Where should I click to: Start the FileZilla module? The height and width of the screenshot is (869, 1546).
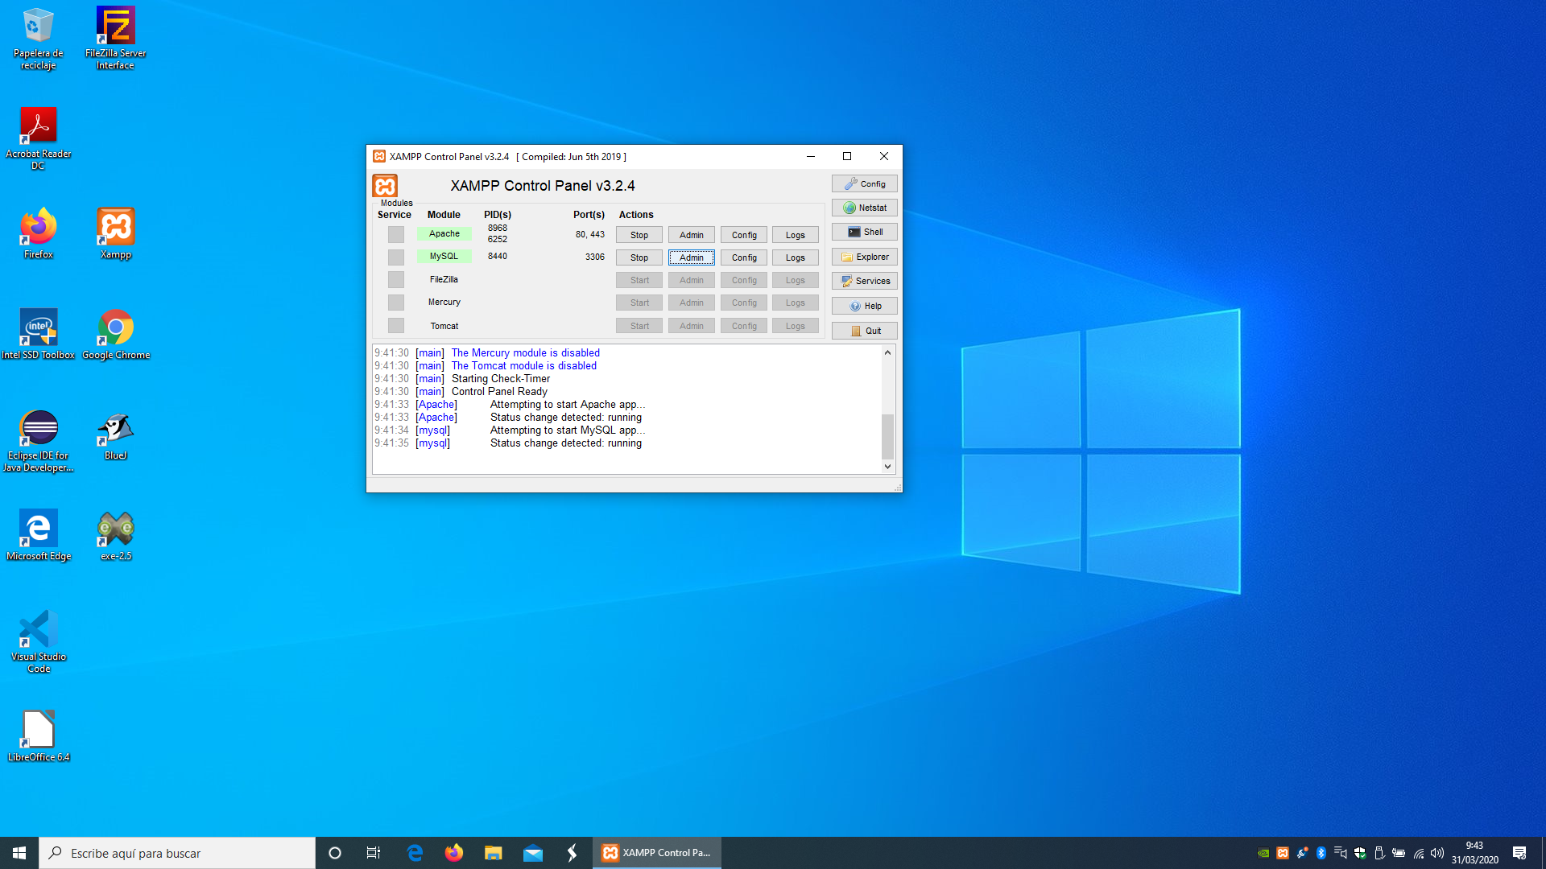[x=639, y=280]
